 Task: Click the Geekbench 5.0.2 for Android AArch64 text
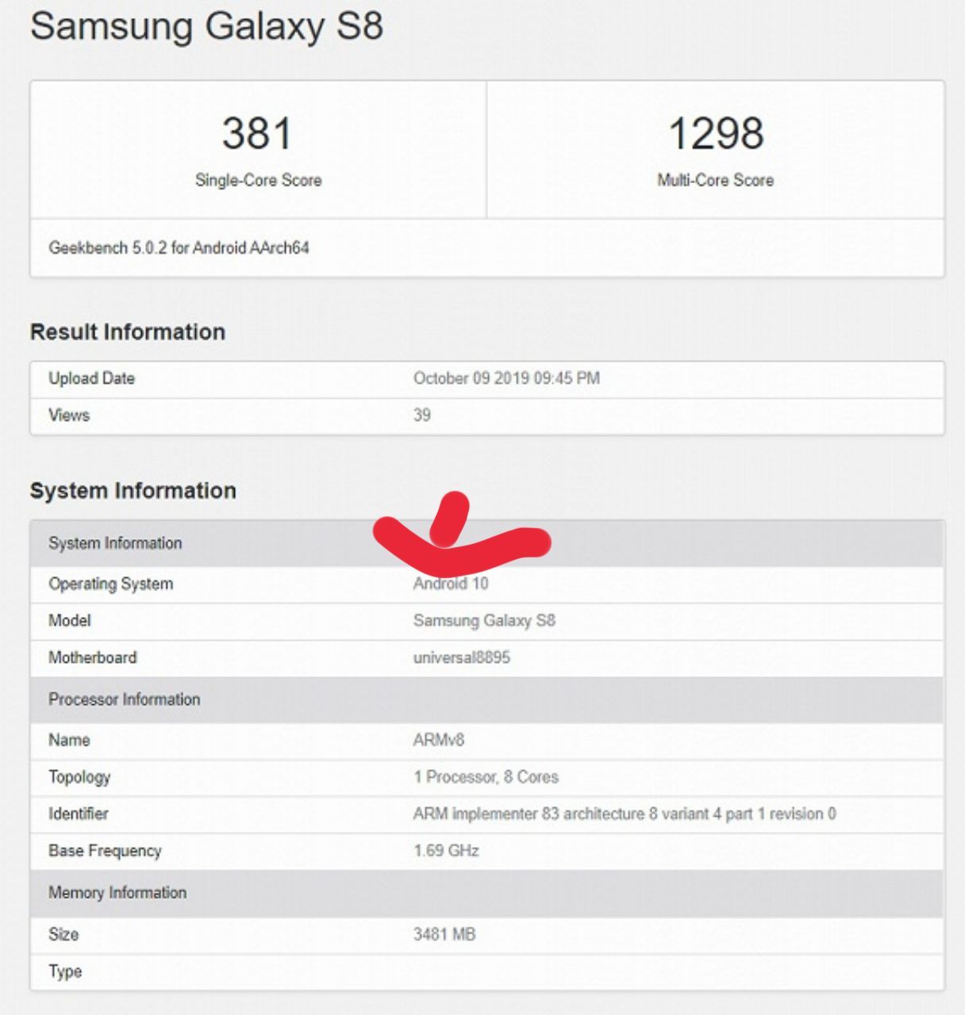[x=179, y=248]
